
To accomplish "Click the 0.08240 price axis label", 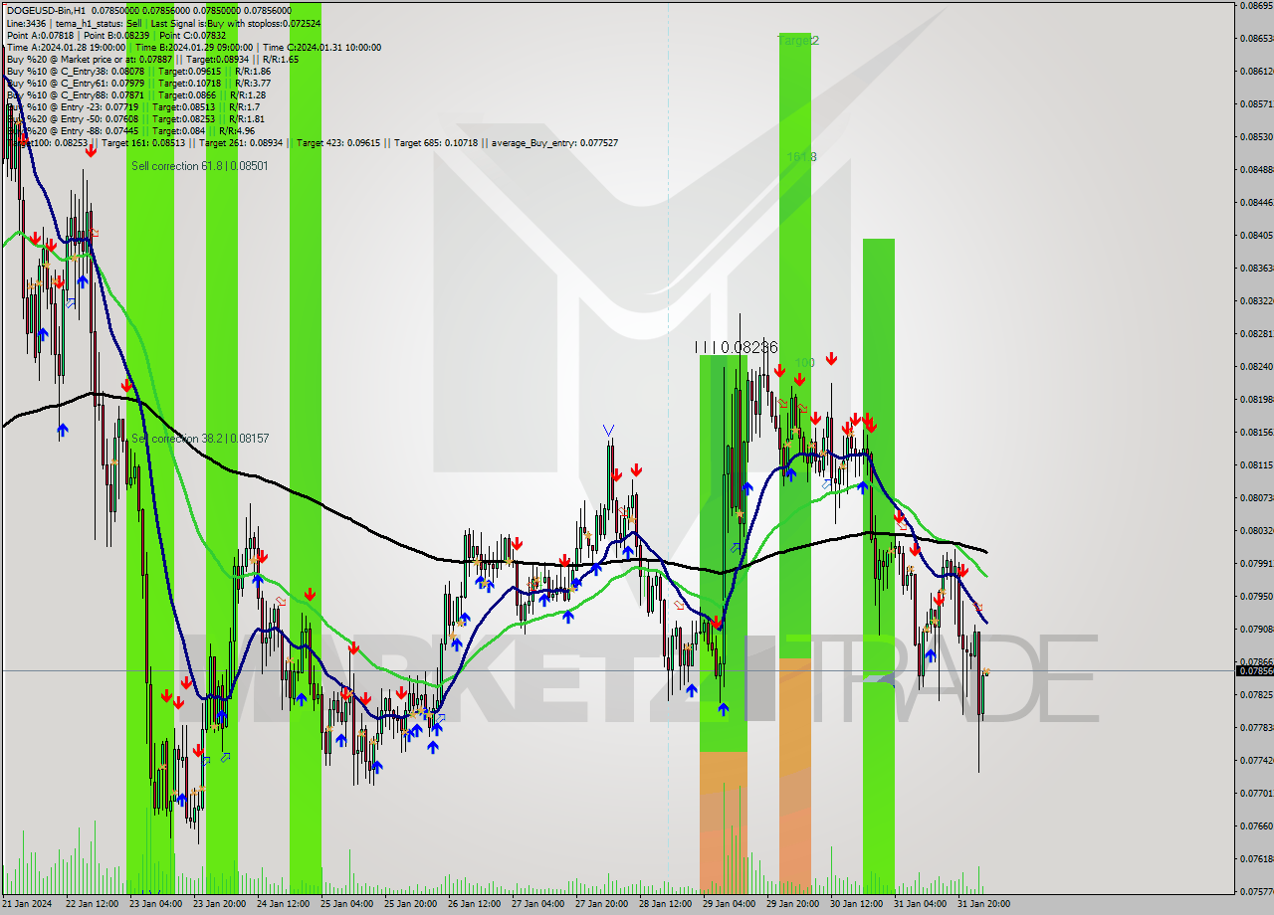I will tap(1256, 366).
